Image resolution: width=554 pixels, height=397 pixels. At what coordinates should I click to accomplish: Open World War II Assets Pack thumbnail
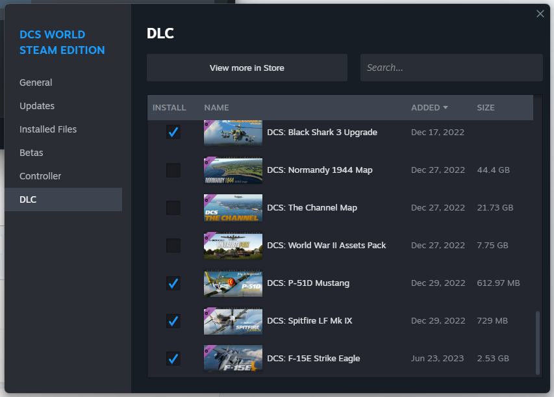(233, 246)
